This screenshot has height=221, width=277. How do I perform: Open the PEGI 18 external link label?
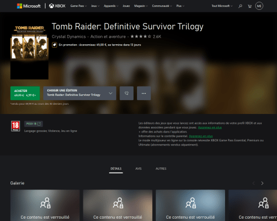(x=33, y=124)
